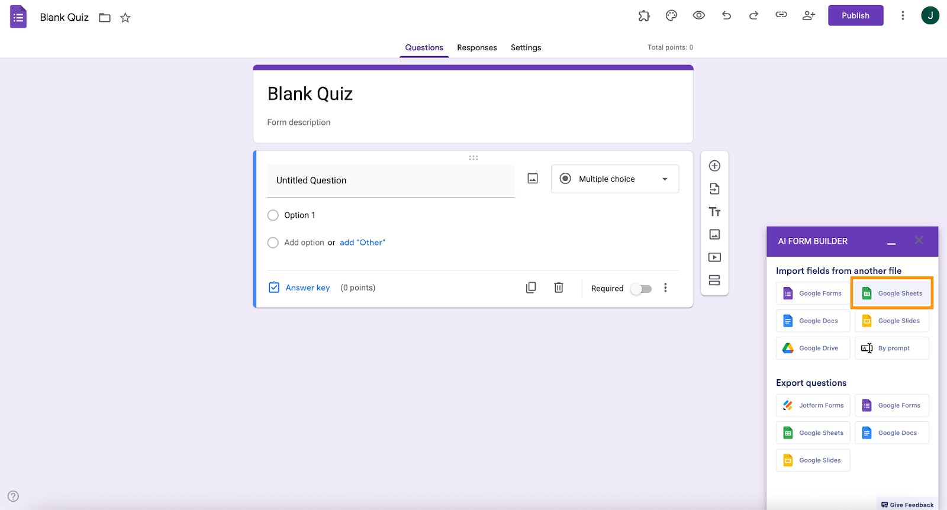
Task: Grab the question drag handle dots
Action: [474, 158]
